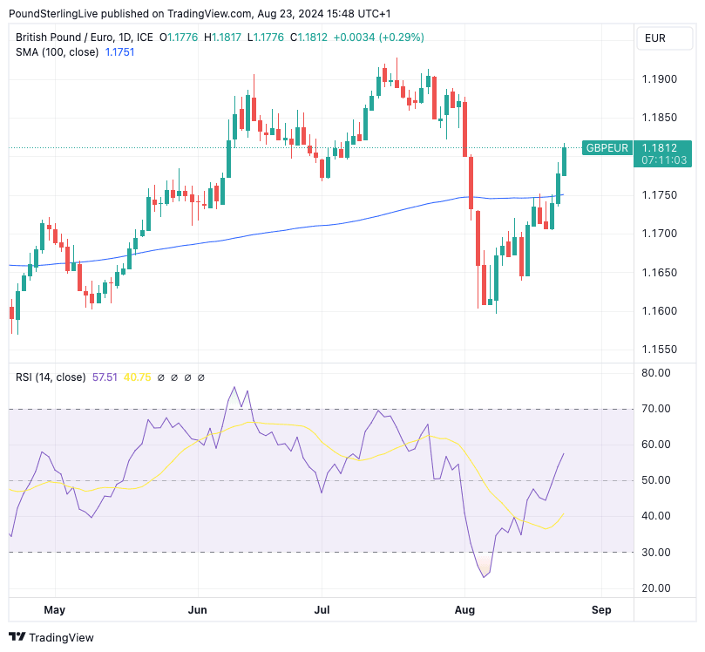
Task: Click the countdown timer 07:11:03
Action: click(x=664, y=160)
